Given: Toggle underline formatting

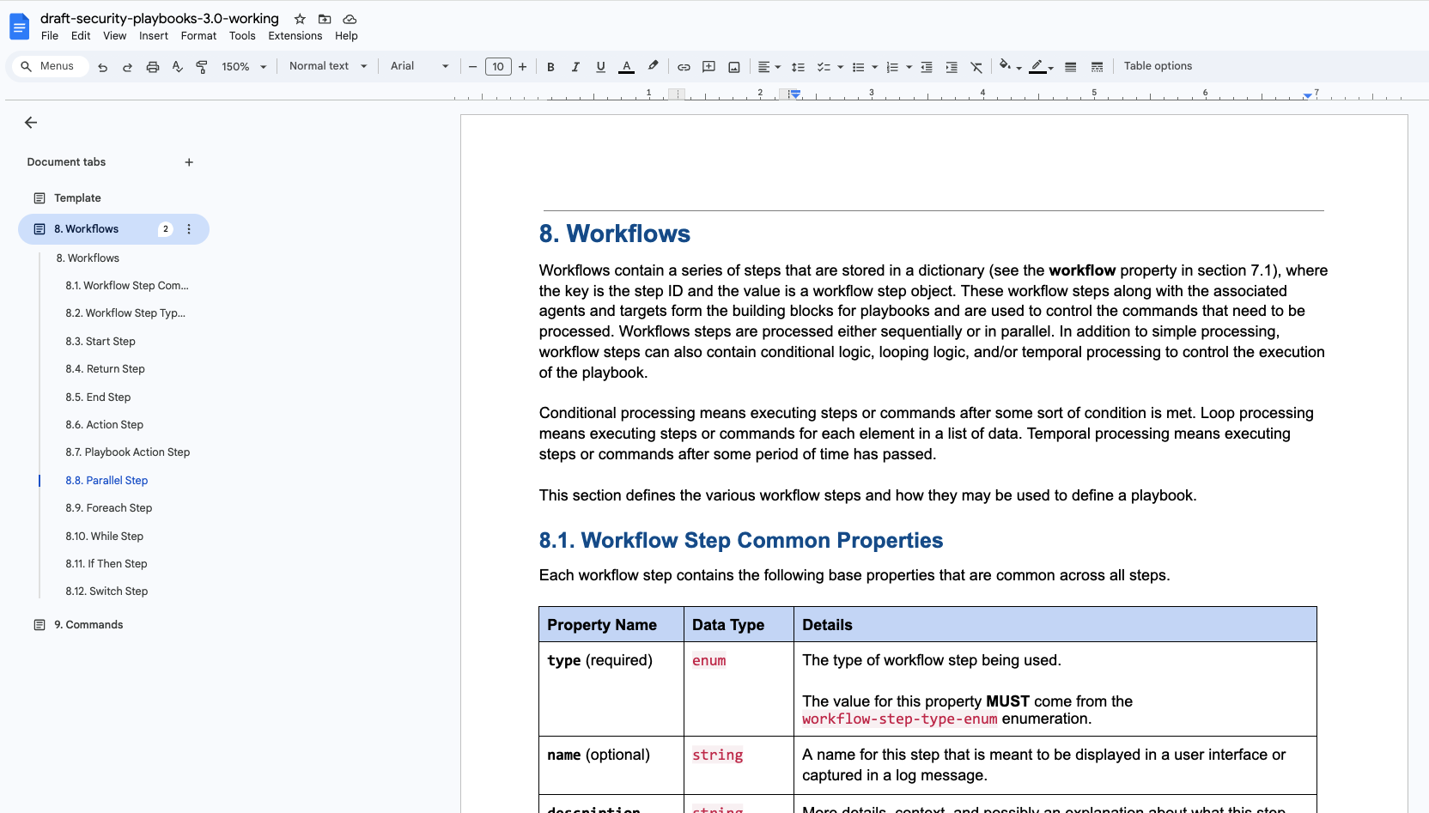Looking at the screenshot, I should pyautogui.click(x=600, y=67).
